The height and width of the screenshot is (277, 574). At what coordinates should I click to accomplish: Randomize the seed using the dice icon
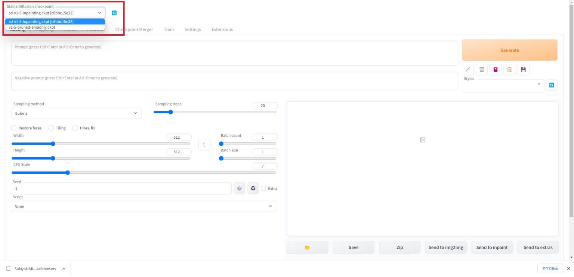click(240, 188)
